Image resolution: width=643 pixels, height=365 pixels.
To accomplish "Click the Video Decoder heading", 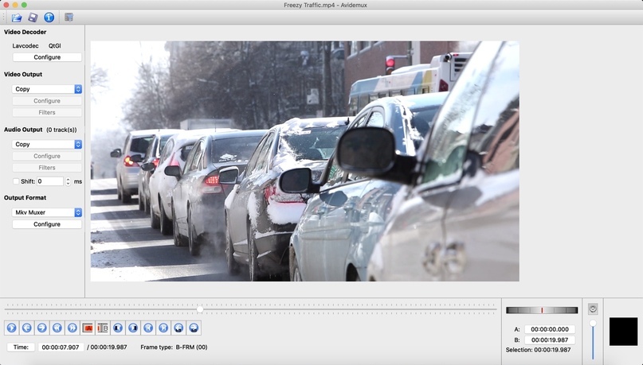I will (x=25, y=32).
